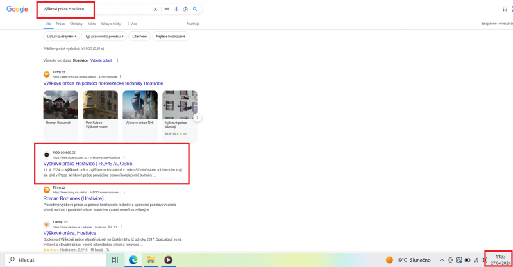Open the battery status tray icon
513x267 pixels.
click(x=467, y=260)
